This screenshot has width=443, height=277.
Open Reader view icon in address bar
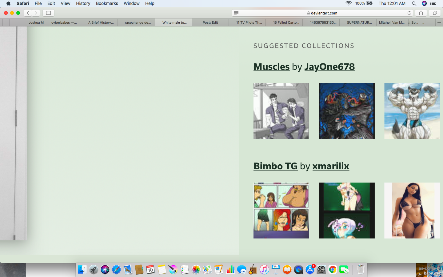pos(236,13)
